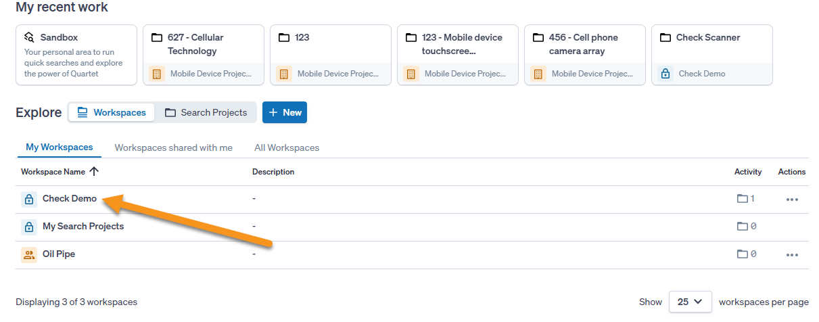The image size is (819, 322).
Task: Sort by Workspace Name column arrow
Action: pyautogui.click(x=94, y=172)
